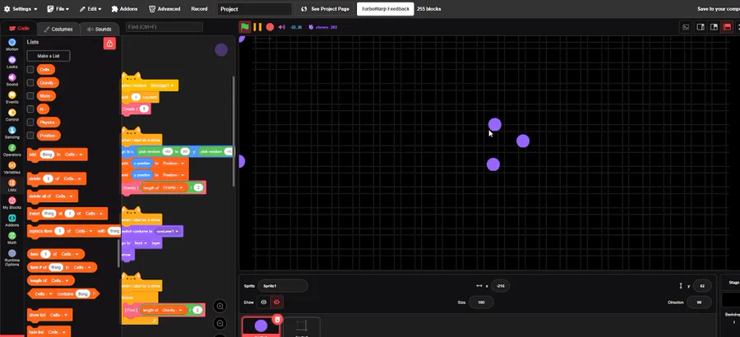Screen dimensions: 740x337
Task: Click the Record menu item
Action: tap(199, 9)
